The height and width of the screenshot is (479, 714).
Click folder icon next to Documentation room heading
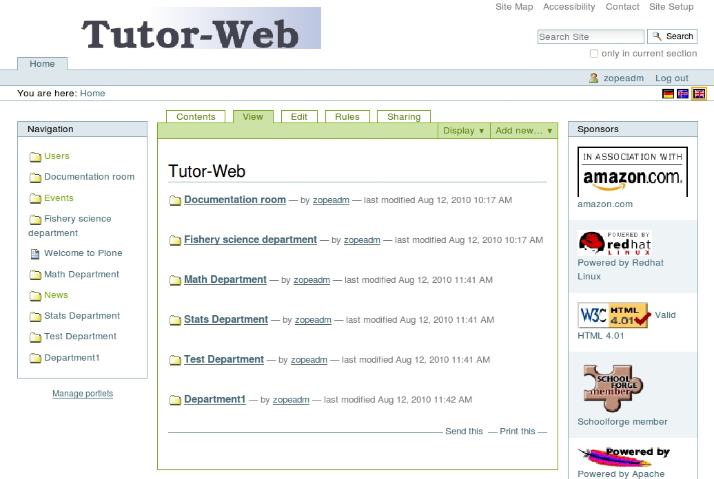click(x=175, y=200)
